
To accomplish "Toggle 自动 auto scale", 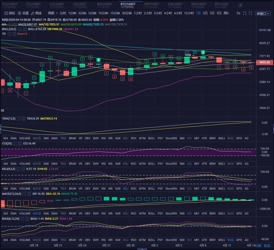I will click(267, 246).
